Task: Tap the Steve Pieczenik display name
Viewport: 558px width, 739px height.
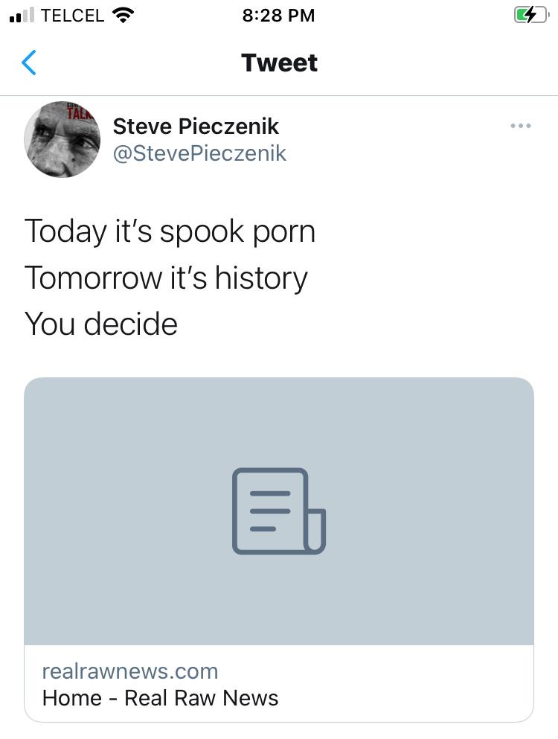Action: (196, 127)
